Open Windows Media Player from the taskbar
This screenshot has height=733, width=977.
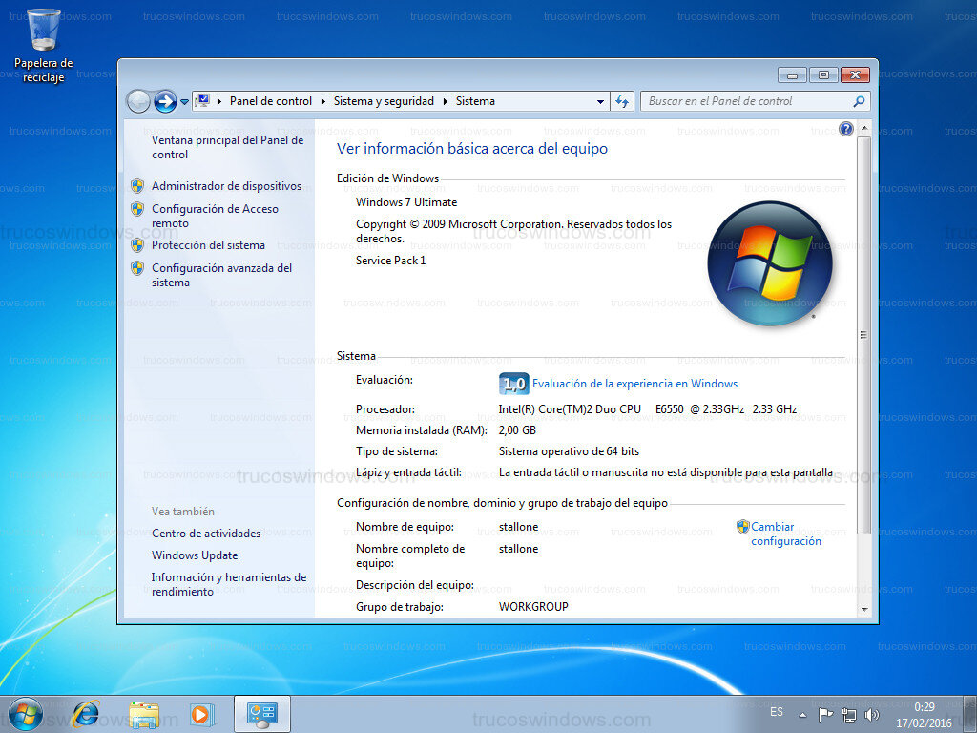[201, 713]
